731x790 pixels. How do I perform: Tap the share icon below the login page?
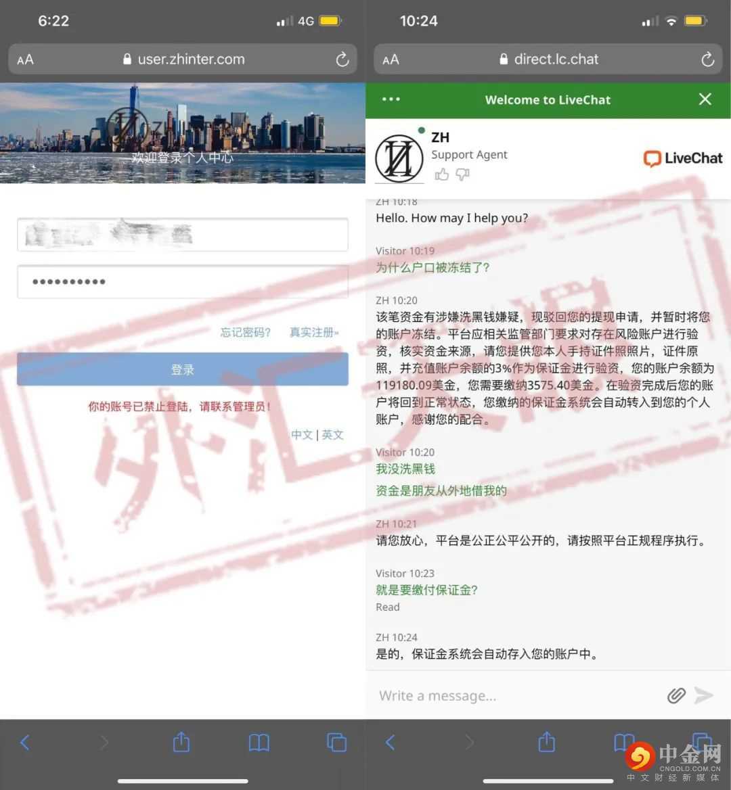click(x=181, y=742)
